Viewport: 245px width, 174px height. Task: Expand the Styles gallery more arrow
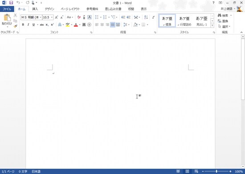click(x=212, y=25)
